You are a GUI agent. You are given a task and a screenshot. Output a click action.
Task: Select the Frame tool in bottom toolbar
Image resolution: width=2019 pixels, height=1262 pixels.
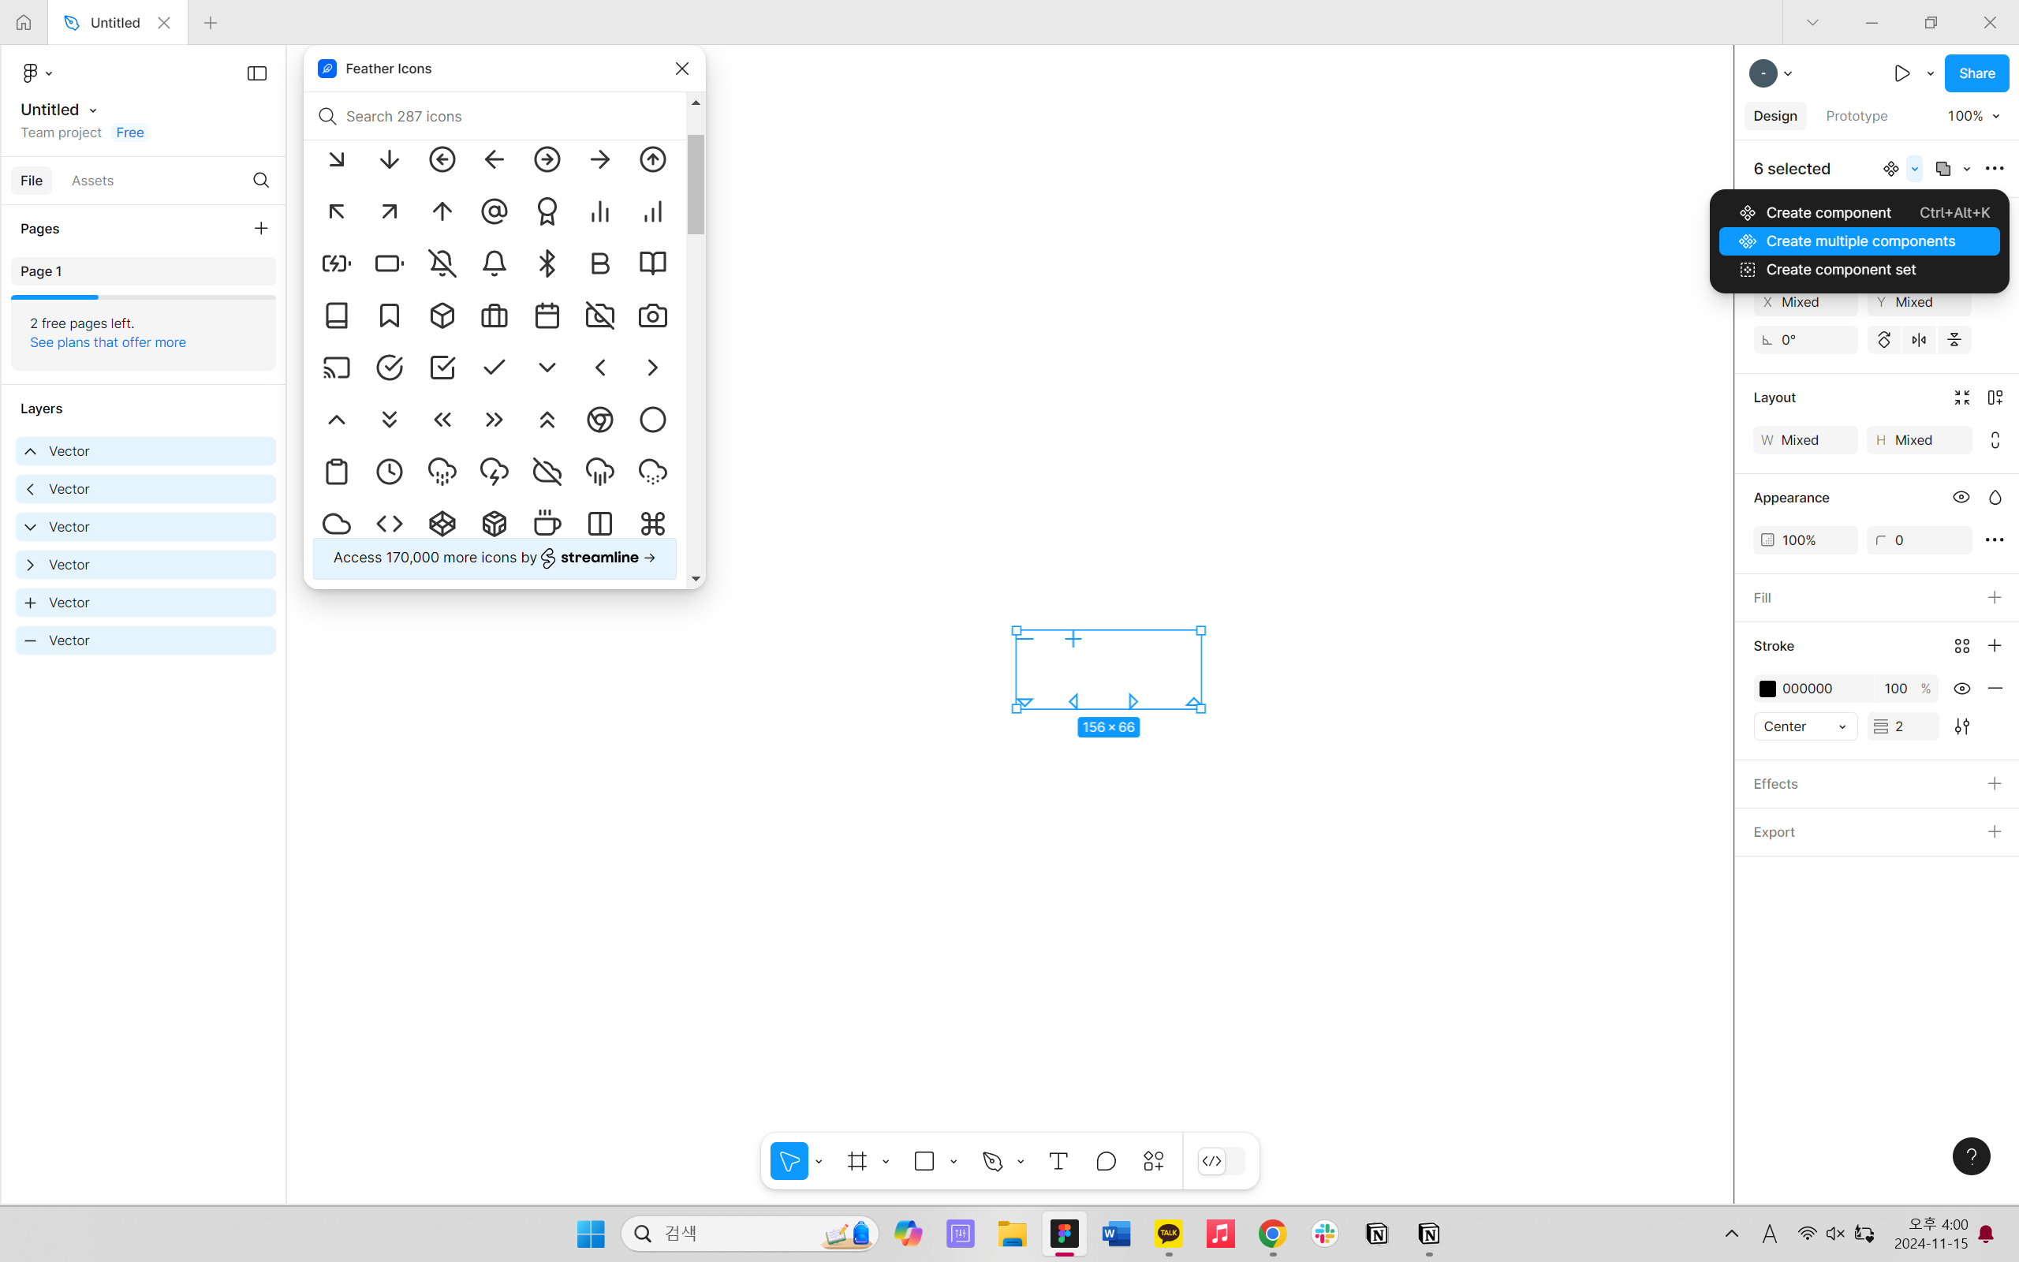pyautogui.click(x=856, y=1161)
